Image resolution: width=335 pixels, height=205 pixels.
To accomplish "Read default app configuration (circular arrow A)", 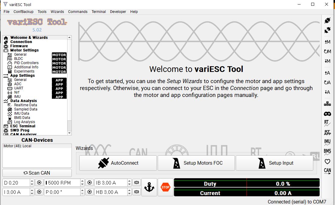I will [327, 82].
